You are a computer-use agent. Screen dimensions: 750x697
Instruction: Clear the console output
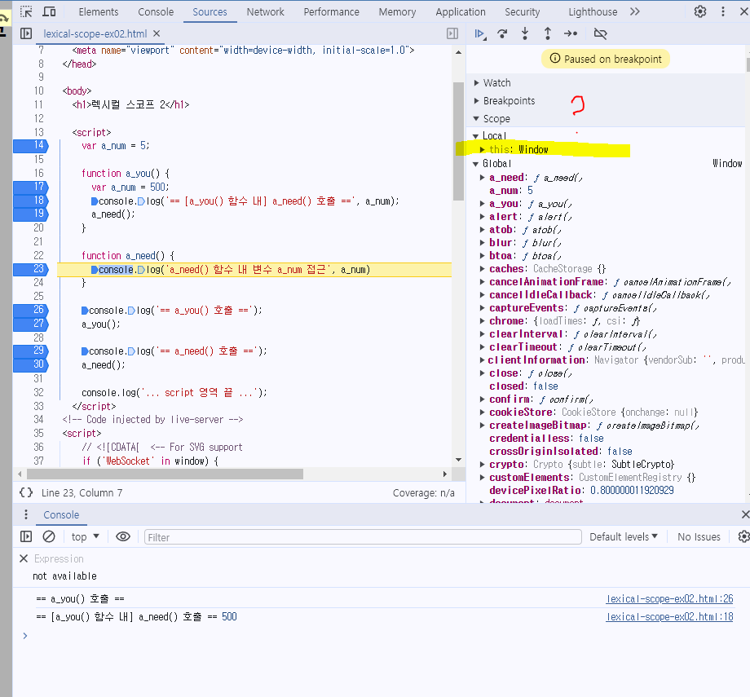(x=49, y=536)
